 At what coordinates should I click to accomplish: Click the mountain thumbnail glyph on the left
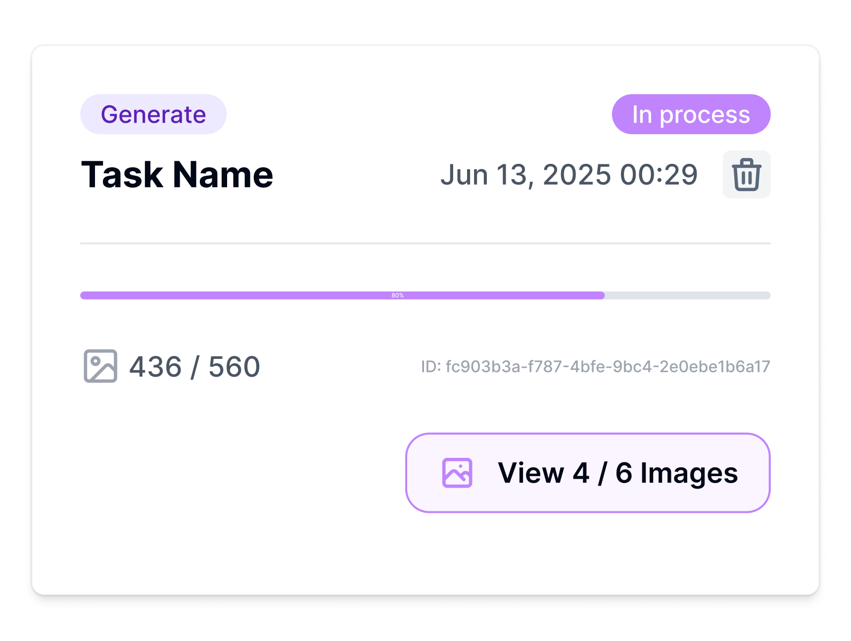coord(100,366)
